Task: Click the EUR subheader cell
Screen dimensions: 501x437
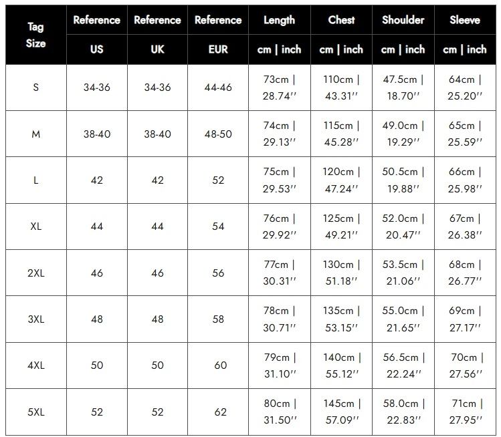Action: 218,49
